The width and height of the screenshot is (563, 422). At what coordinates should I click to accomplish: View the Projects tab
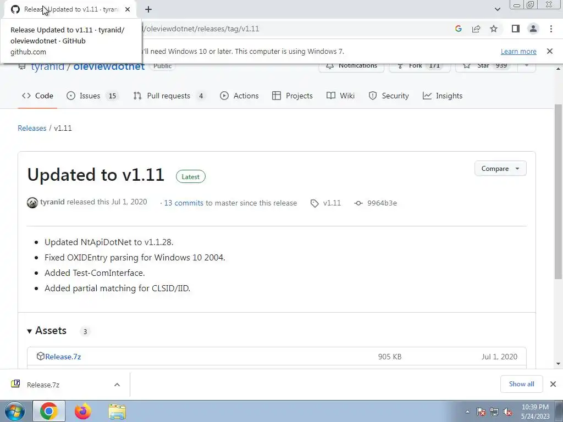click(292, 96)
